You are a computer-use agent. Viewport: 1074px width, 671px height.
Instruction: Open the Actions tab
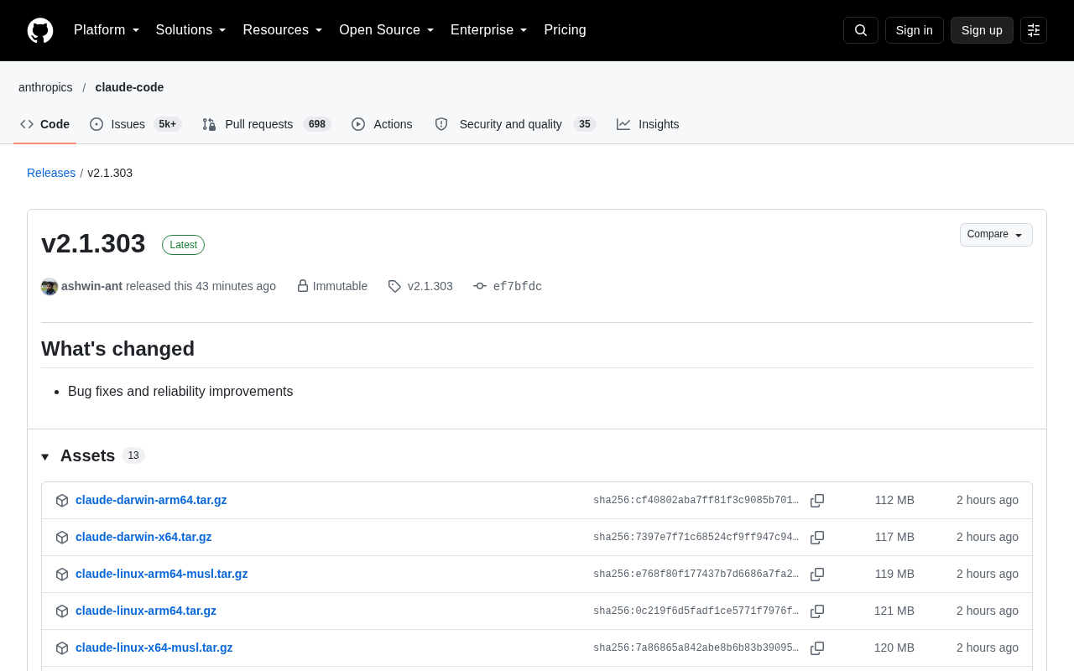(382, 124)
